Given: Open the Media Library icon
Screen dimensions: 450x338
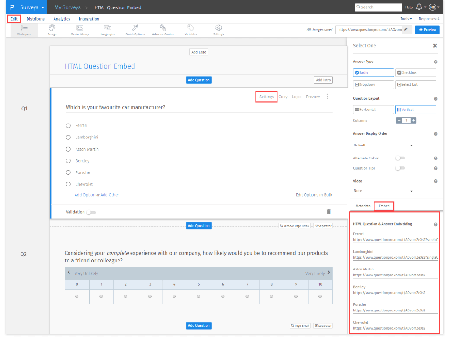Looking at the screenshot, I should click(80, 30).
